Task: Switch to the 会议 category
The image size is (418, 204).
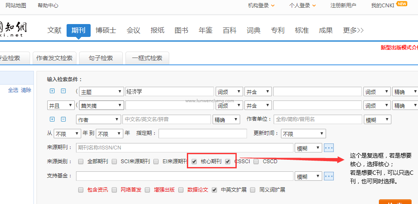Action: pyautogui.click(x=133, y=30)
